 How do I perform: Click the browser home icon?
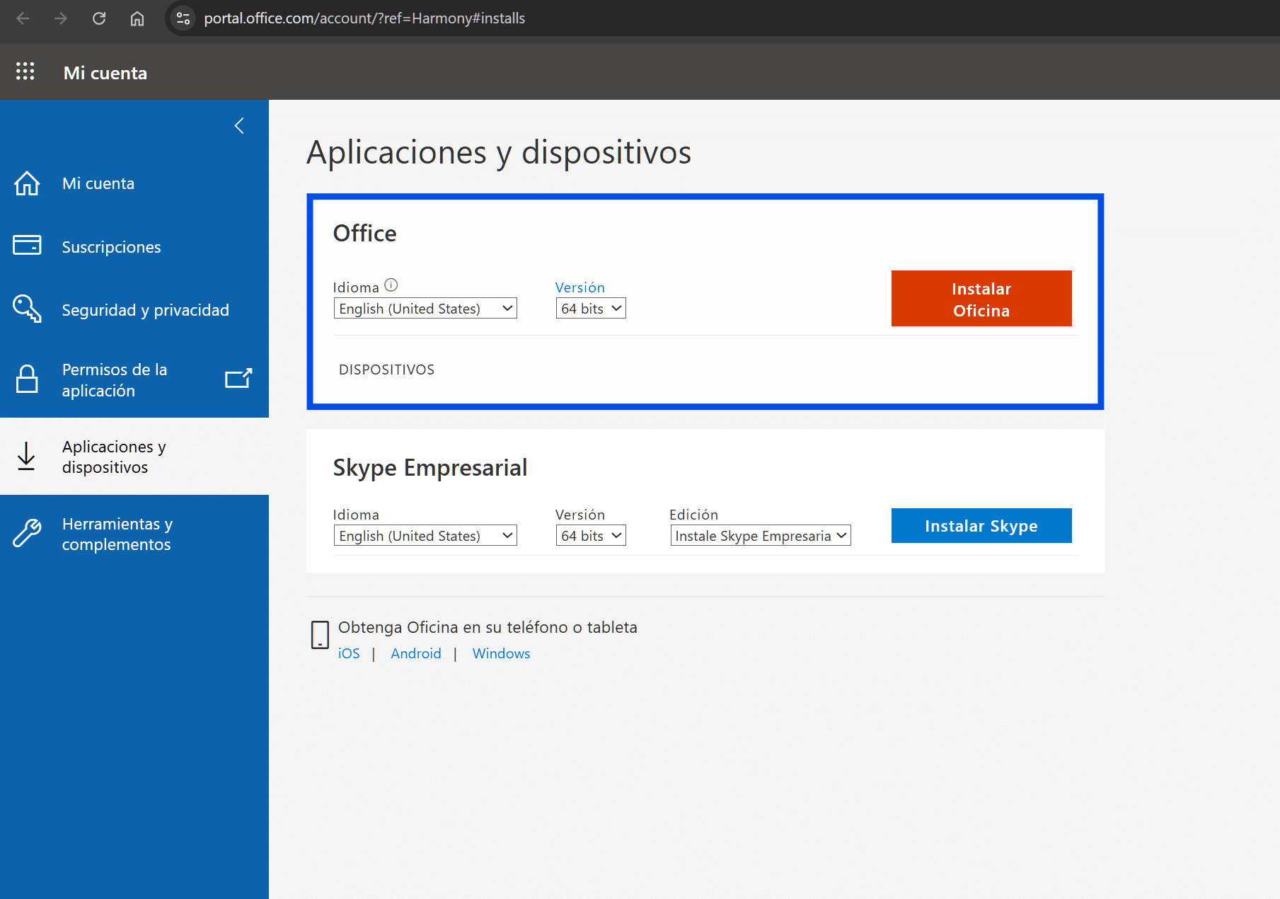pos(137,18)
